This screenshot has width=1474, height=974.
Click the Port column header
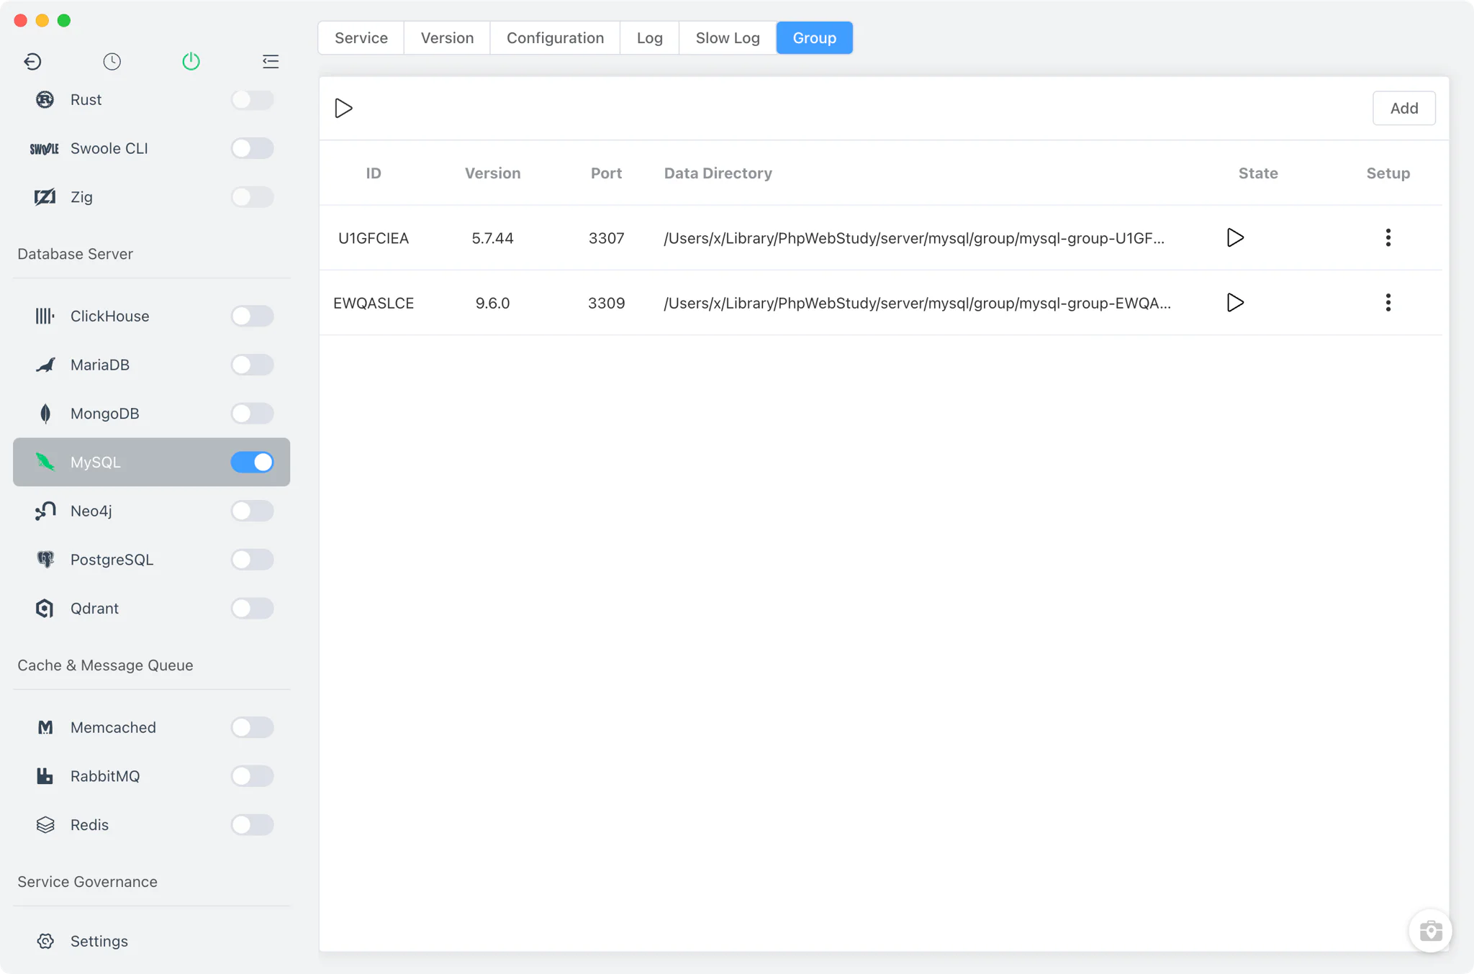pyautogui.click(x=606, y=173)
